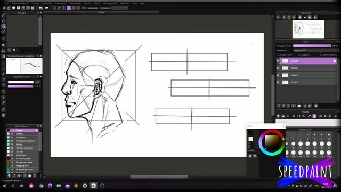Open settings gear of the selected layer

coord(335,61)
